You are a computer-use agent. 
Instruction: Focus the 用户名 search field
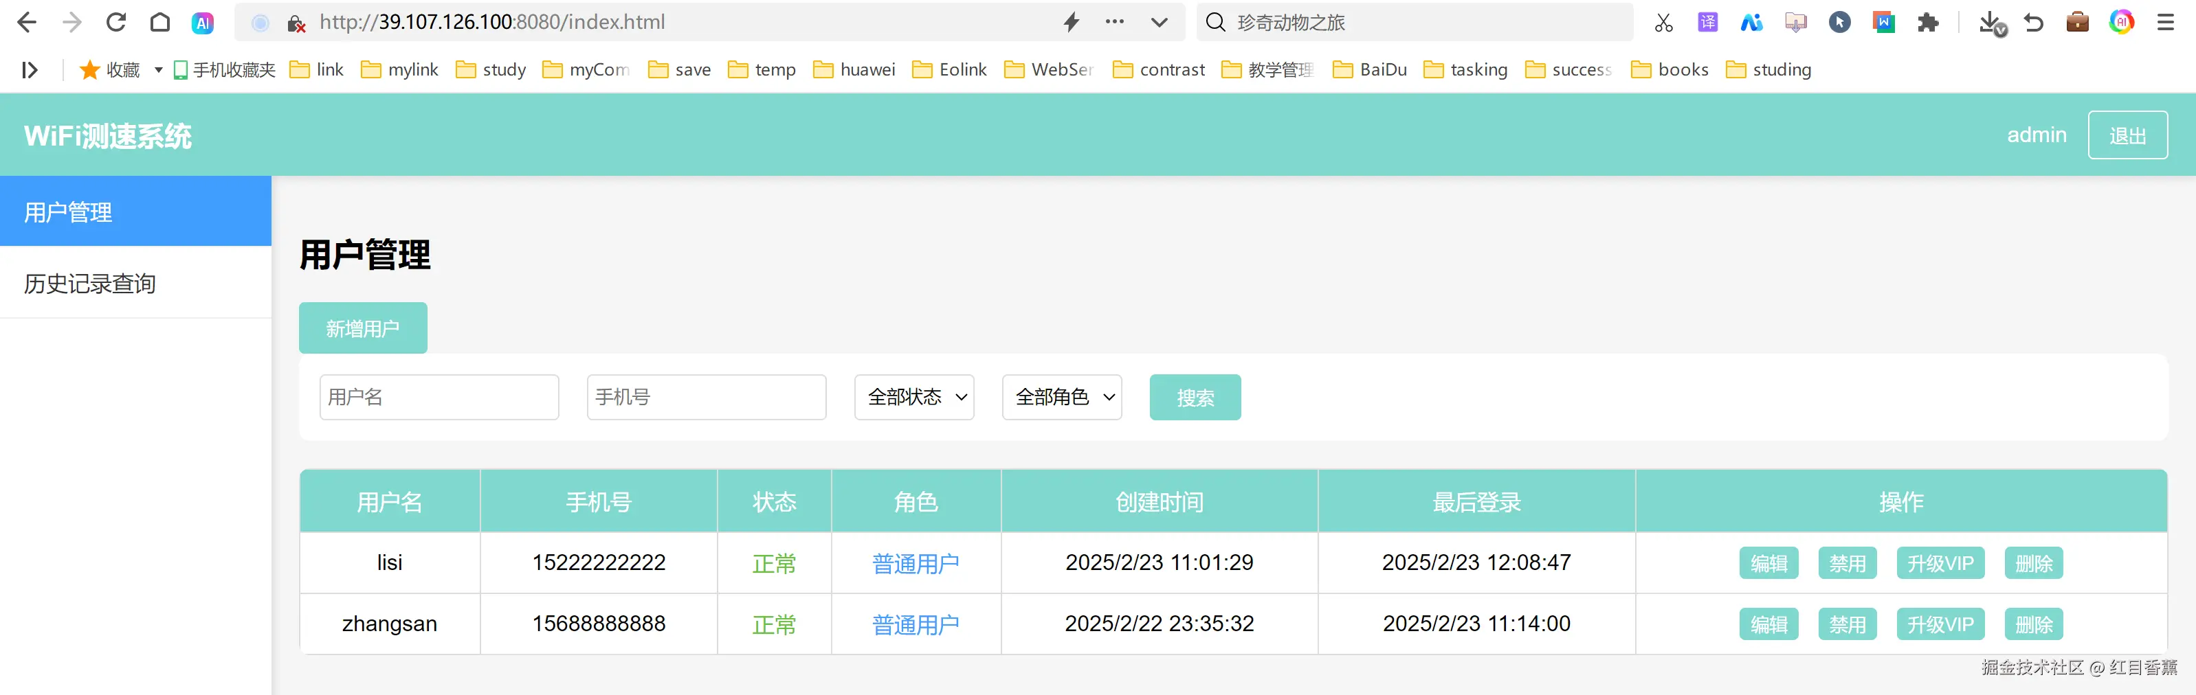pos(439,397)
